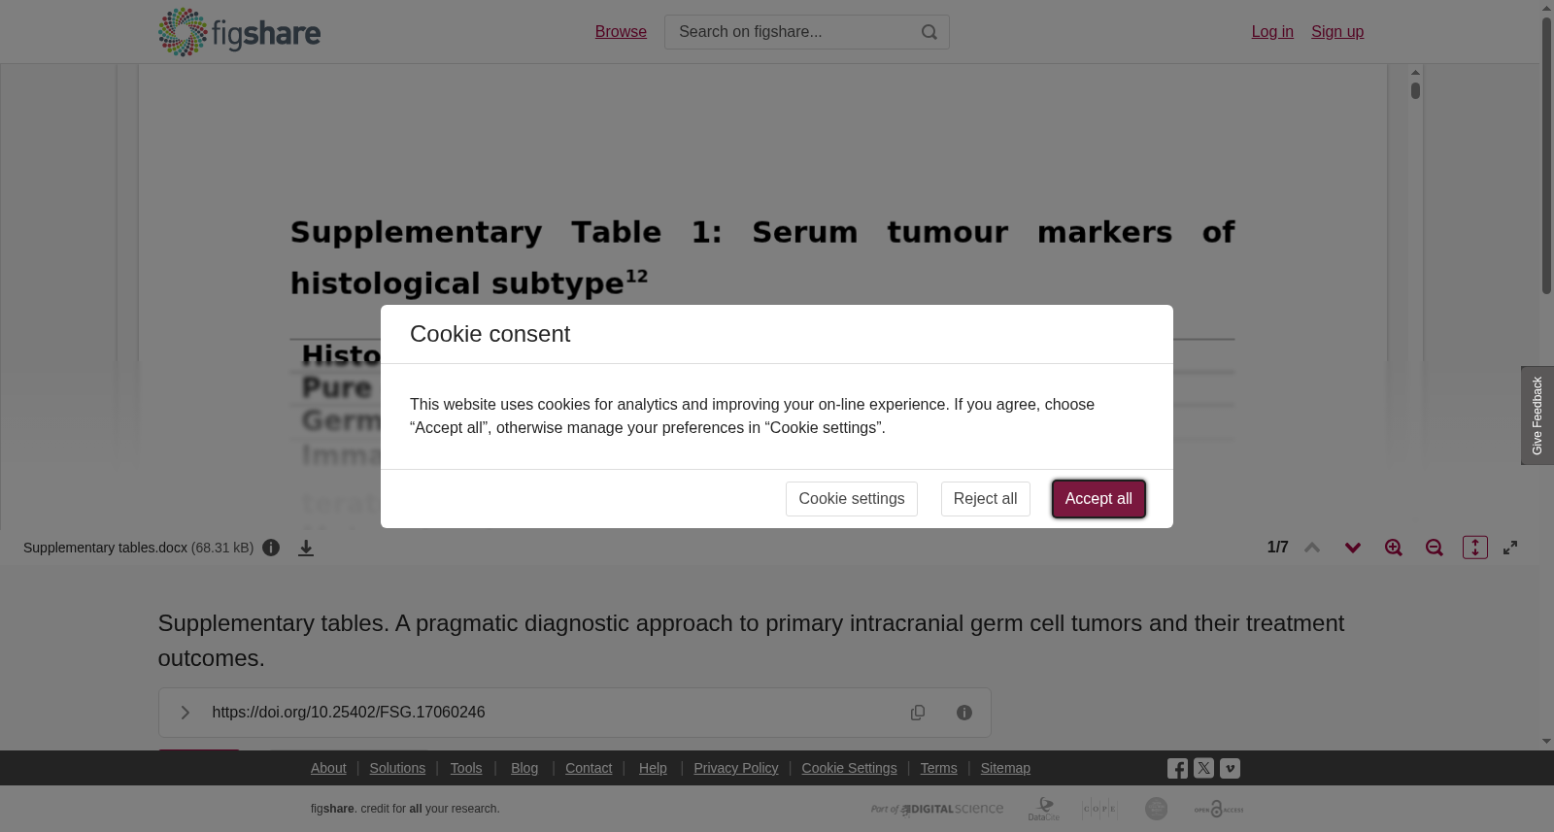Click Sign up link
This screenshot has height=832, width=1554.
pos(1337,32)
